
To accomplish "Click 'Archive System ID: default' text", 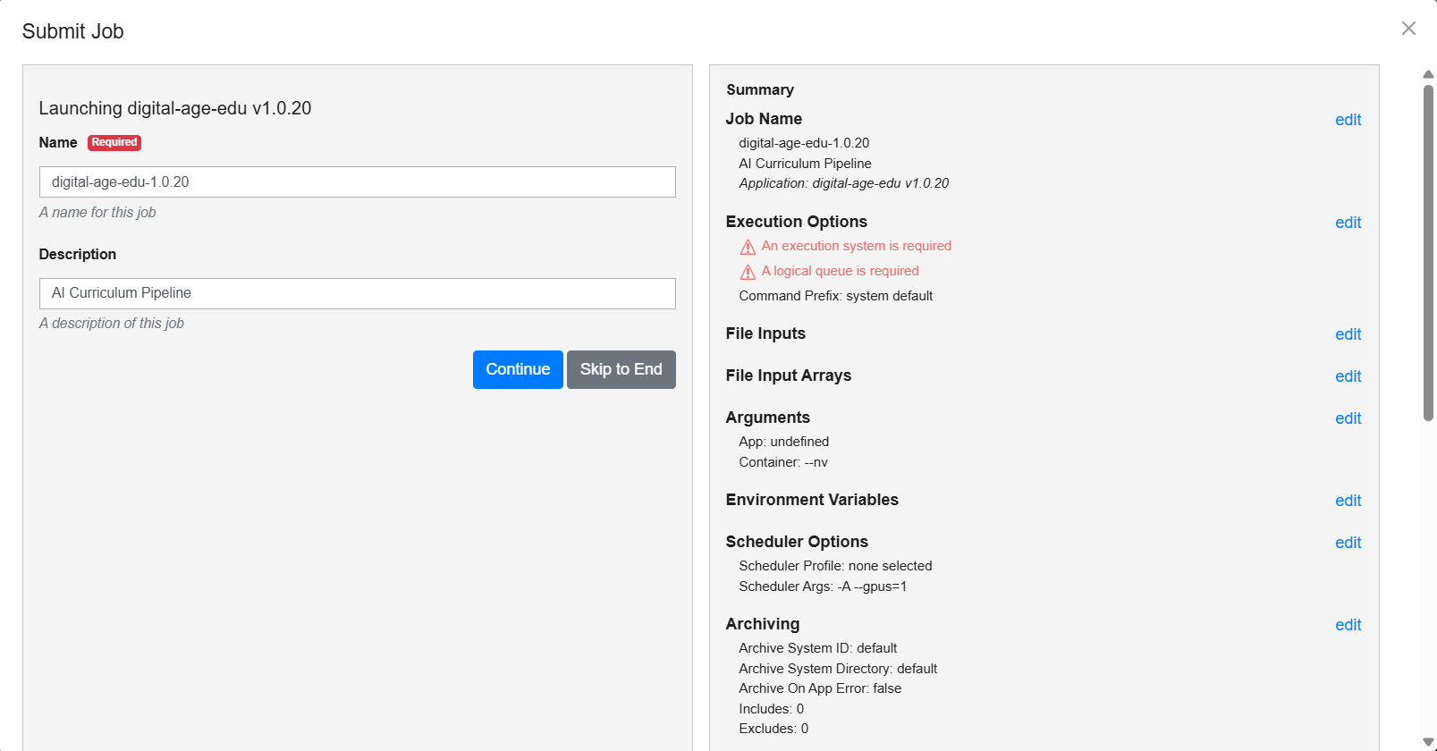I will point(818,648).
